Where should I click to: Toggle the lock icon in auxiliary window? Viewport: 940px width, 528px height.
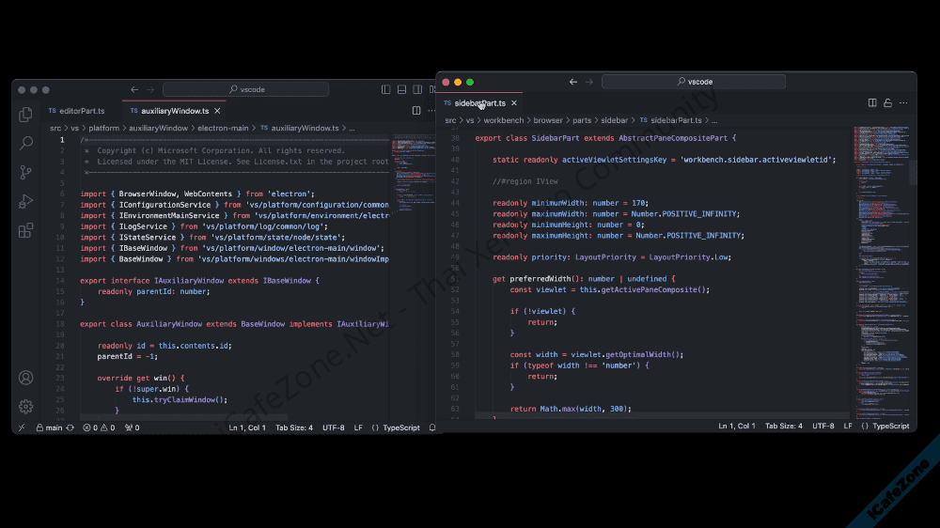[x=887, y=103]
